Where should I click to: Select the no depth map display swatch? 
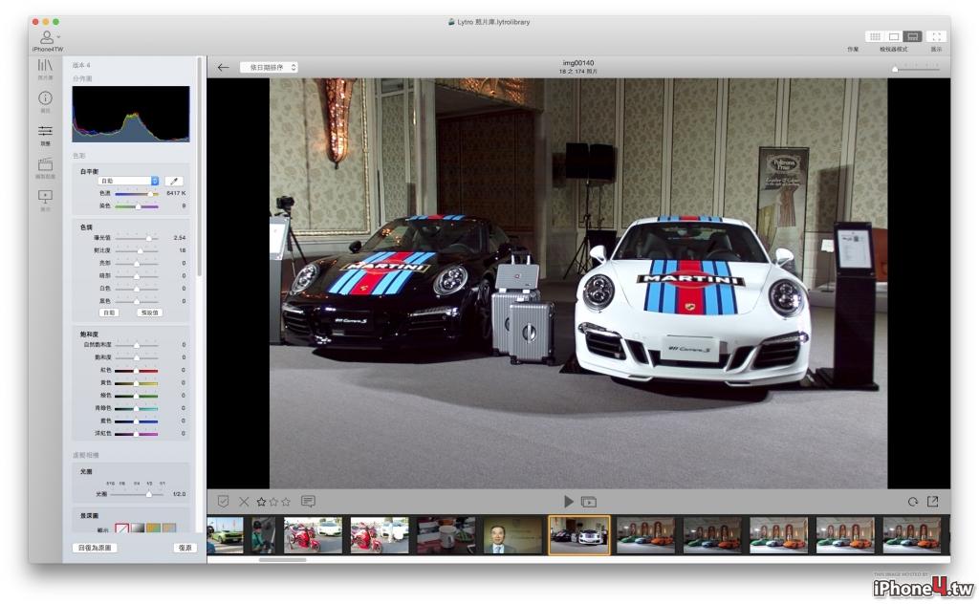pyautogui.click(x=121, y=528)
